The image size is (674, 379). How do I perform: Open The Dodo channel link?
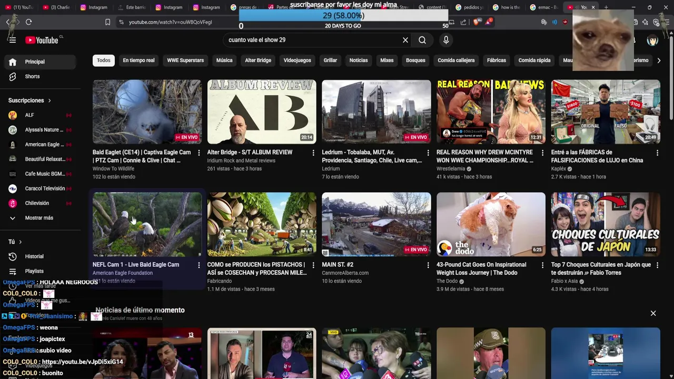[x=447, y=282]
